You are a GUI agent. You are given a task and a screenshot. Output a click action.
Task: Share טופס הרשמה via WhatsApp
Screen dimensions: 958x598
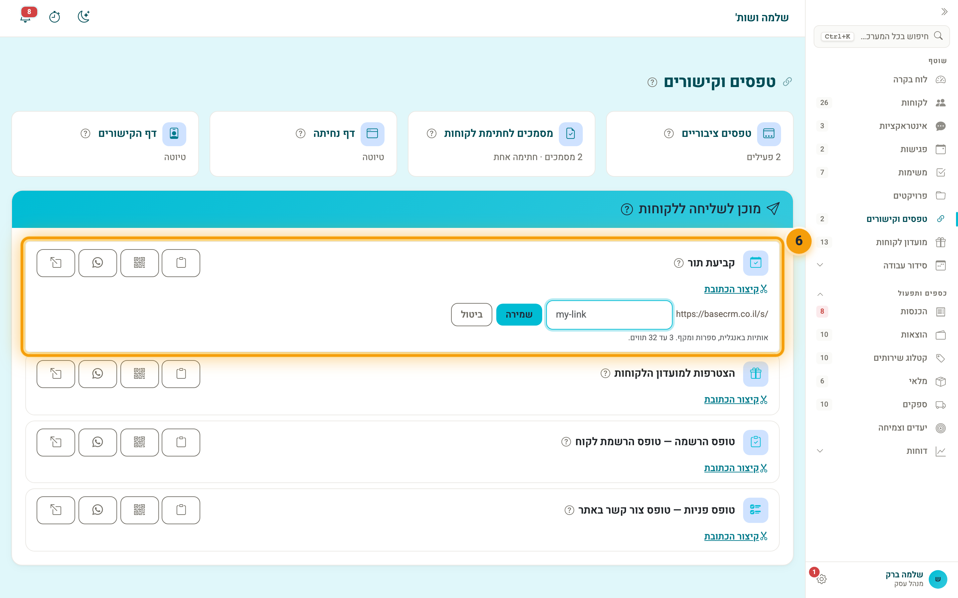pos(97,442)
